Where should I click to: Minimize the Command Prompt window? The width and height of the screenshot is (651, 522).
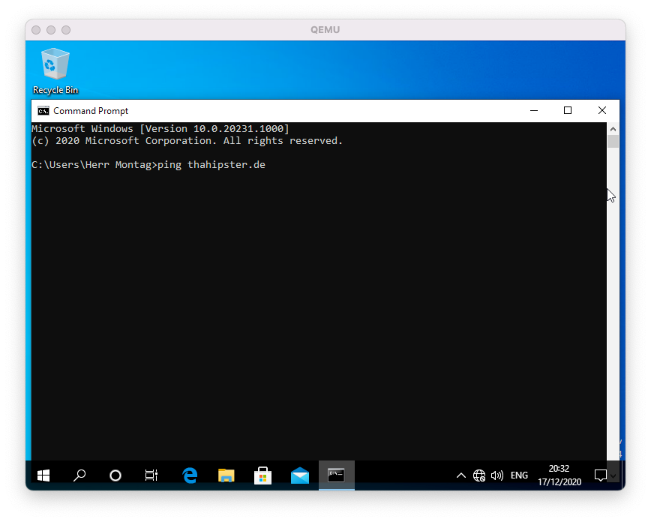click(533, 110)
